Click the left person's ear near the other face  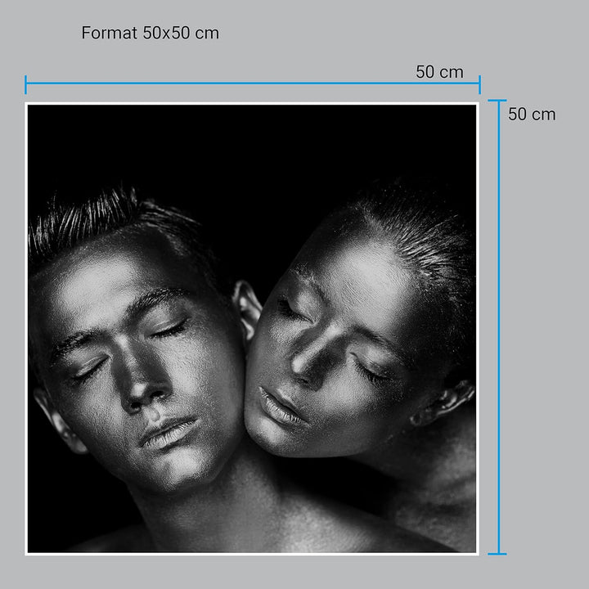click(x=245, y=307)
